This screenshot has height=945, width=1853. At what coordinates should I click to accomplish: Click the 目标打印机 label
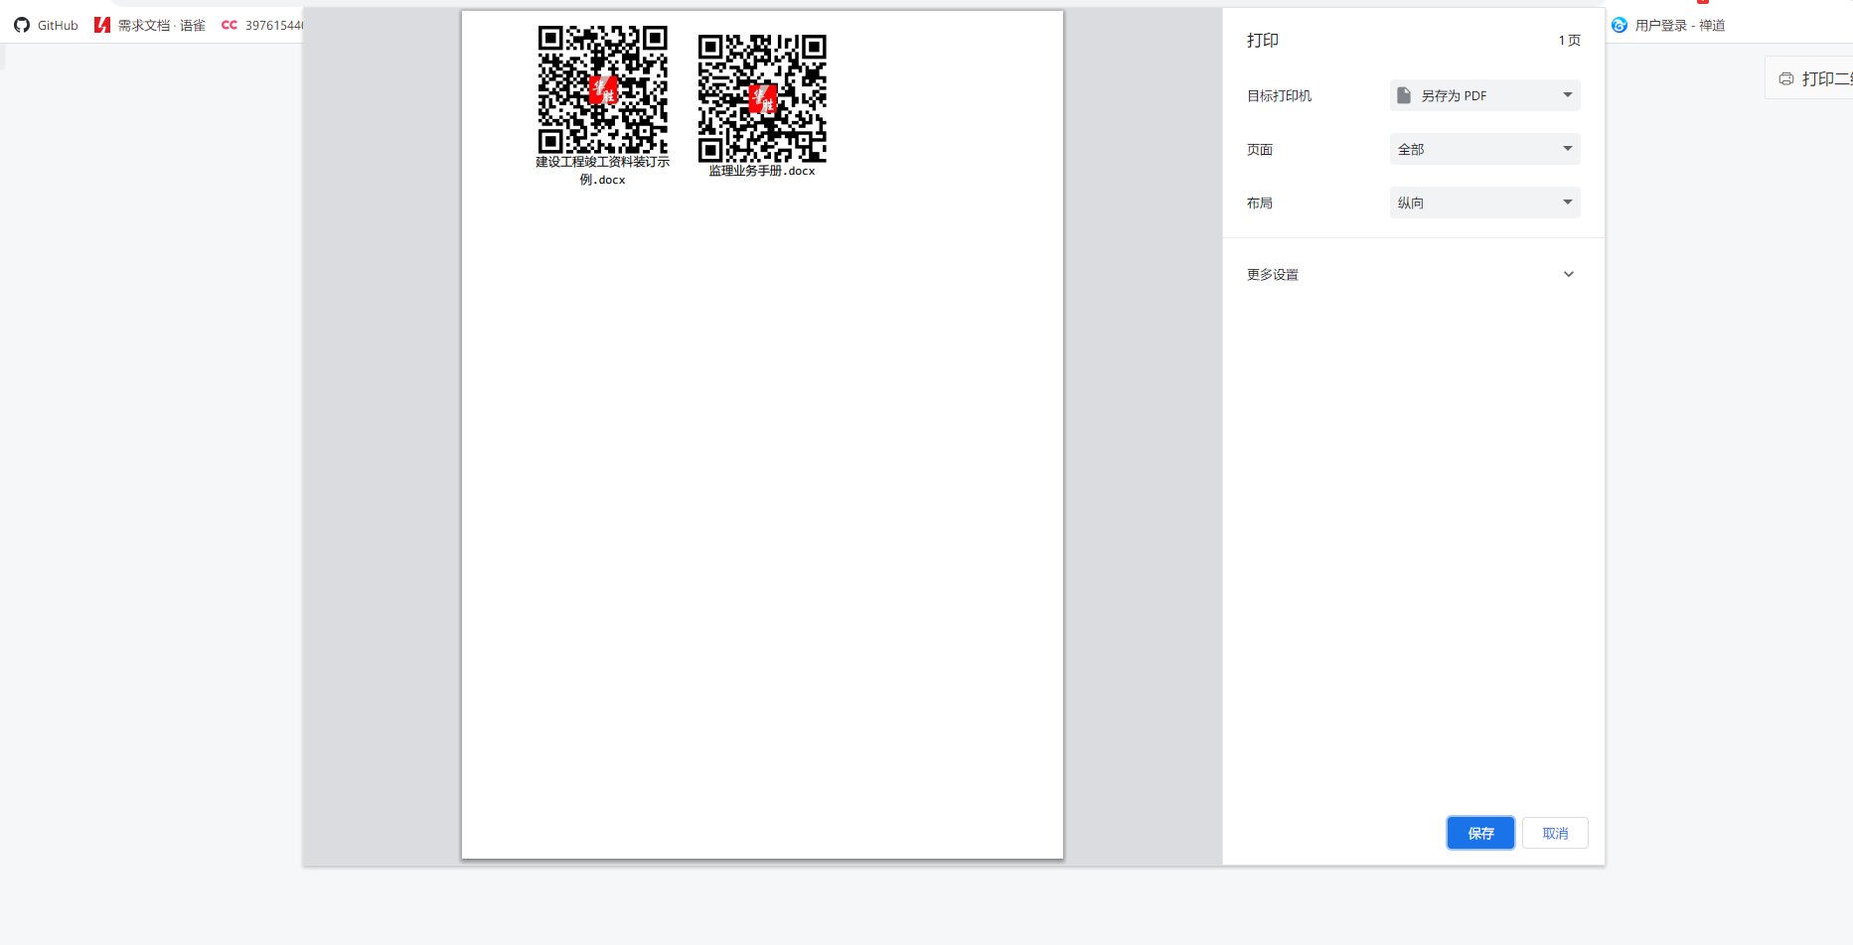click(1280, 95)
